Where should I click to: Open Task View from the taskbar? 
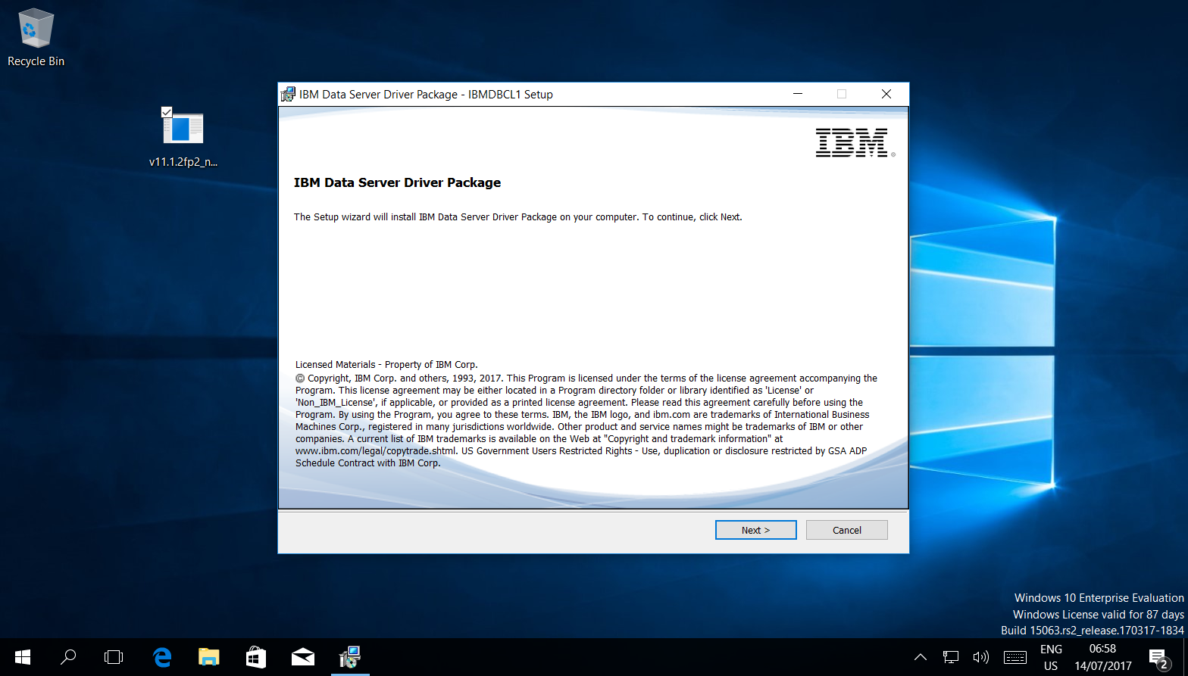tap(114, 657)
